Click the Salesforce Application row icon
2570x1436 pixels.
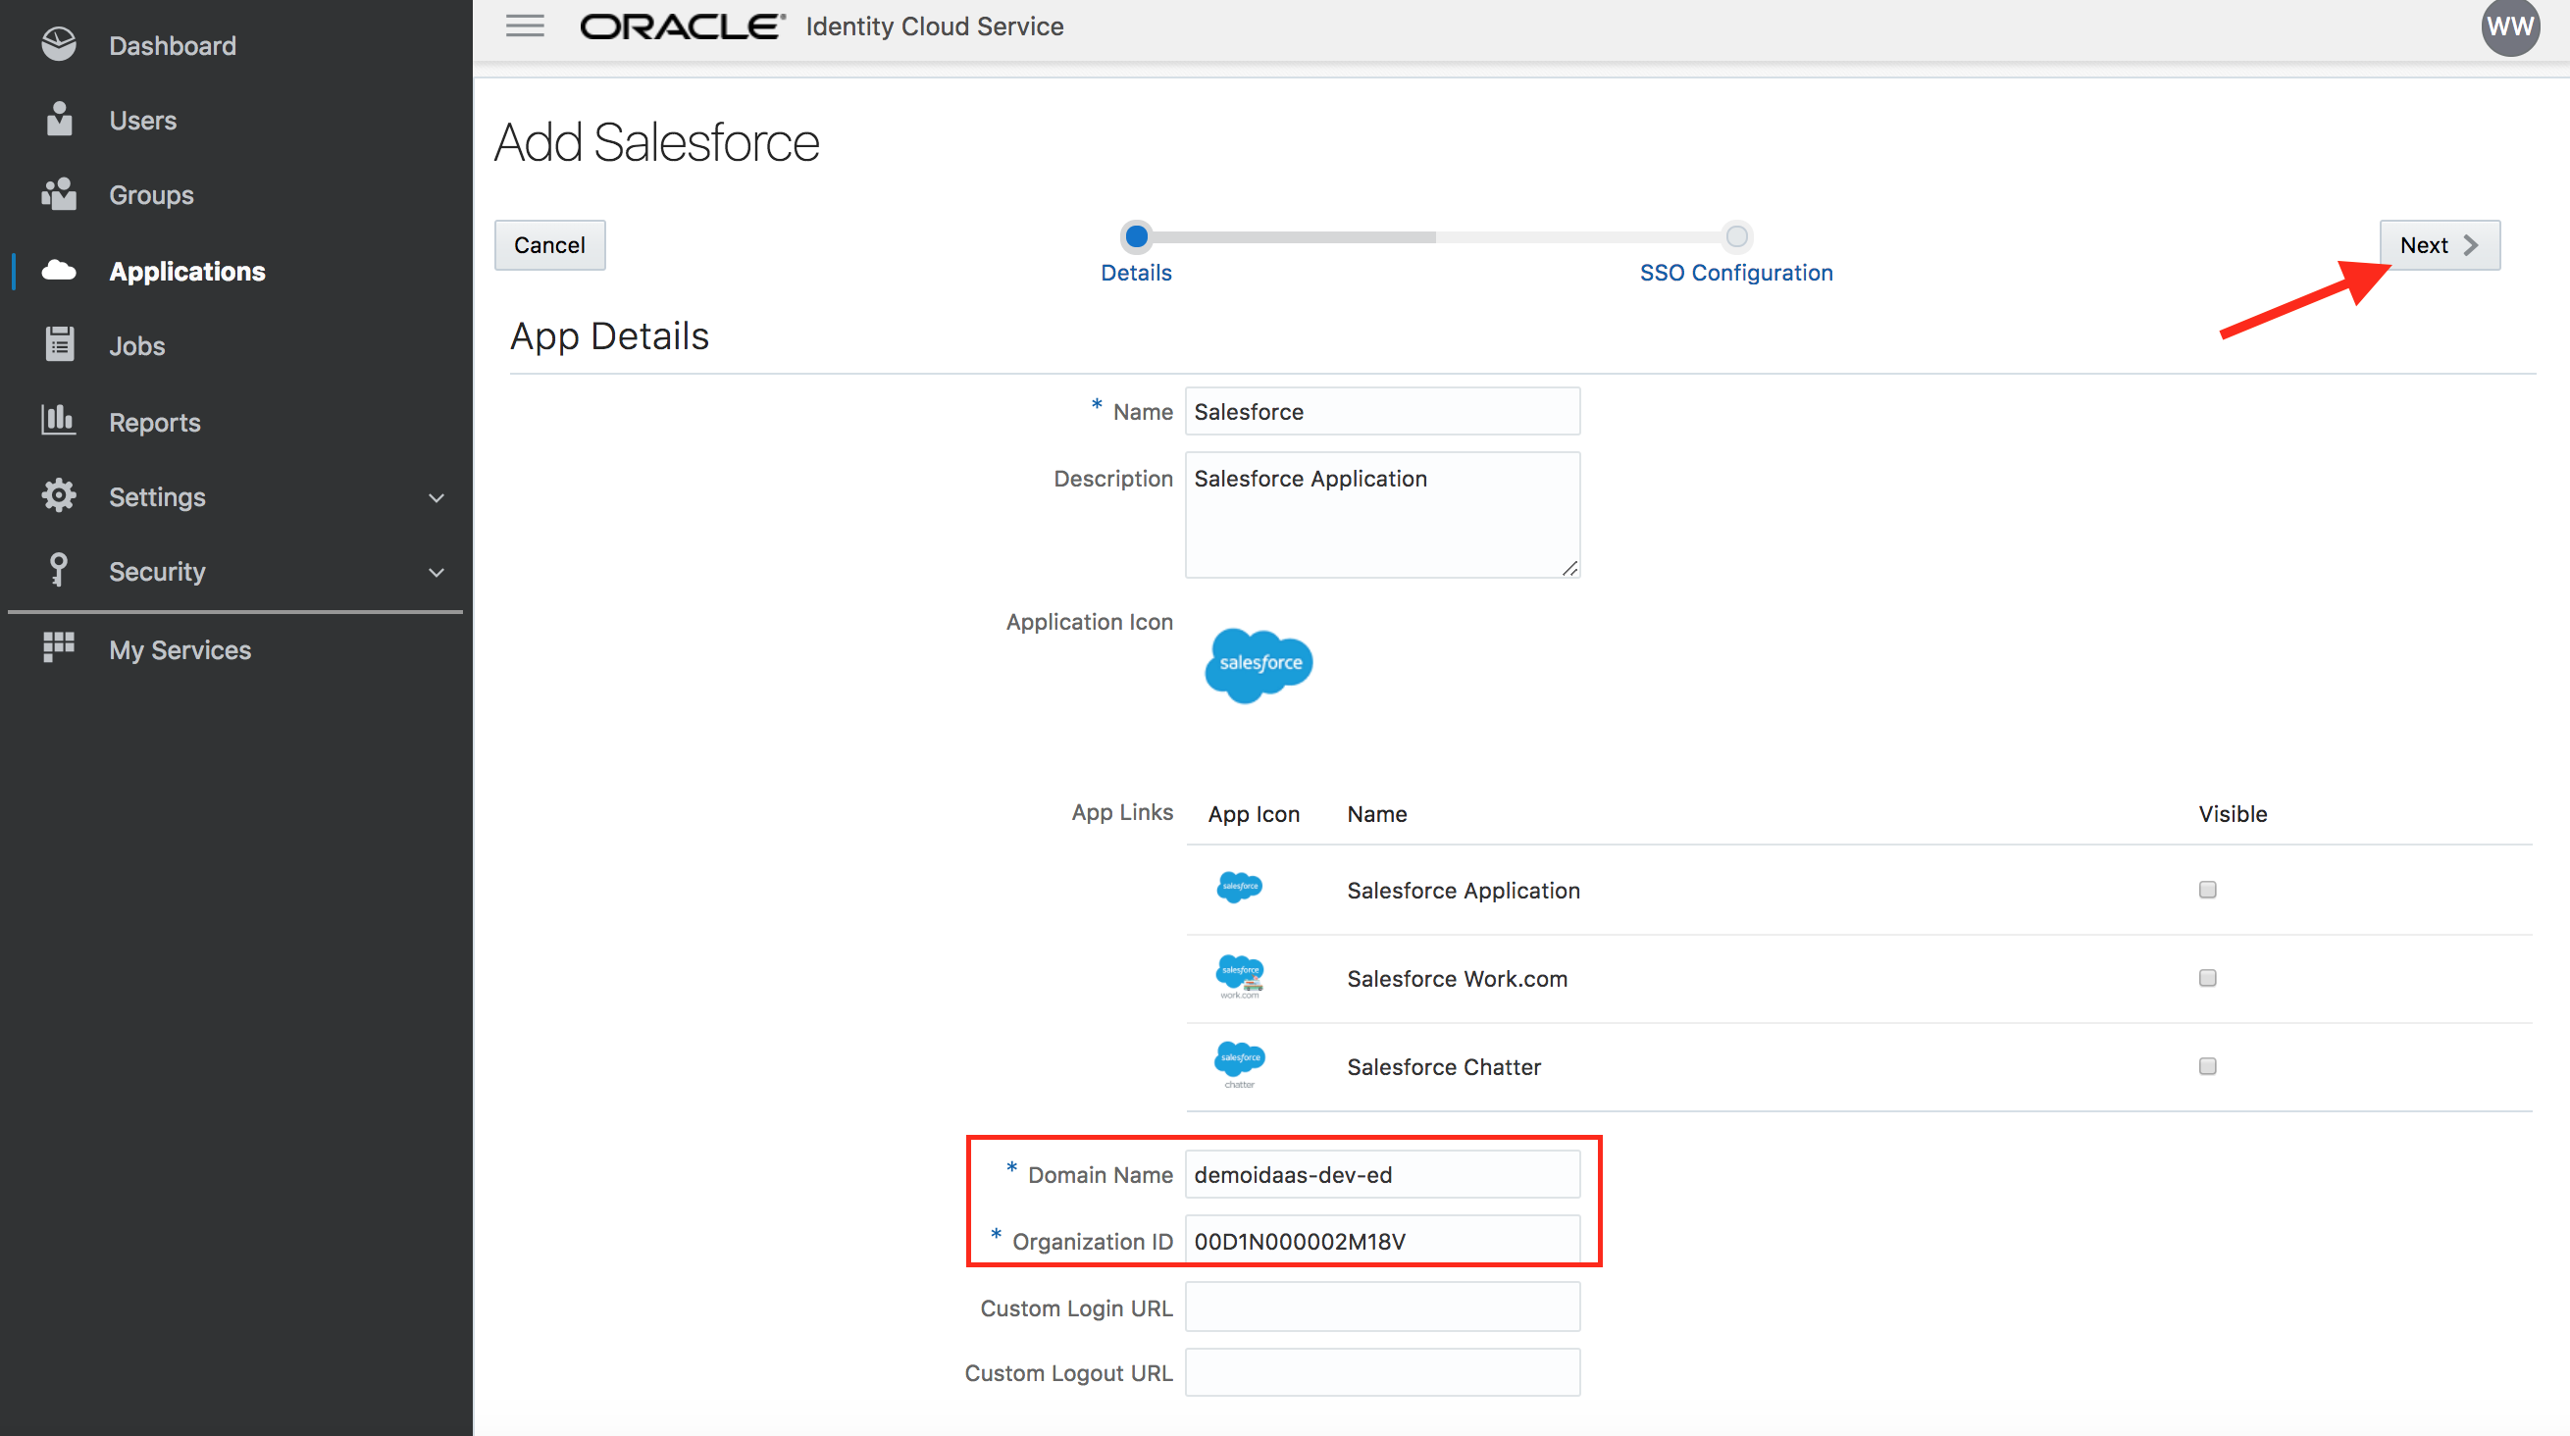pos(1239,887)
